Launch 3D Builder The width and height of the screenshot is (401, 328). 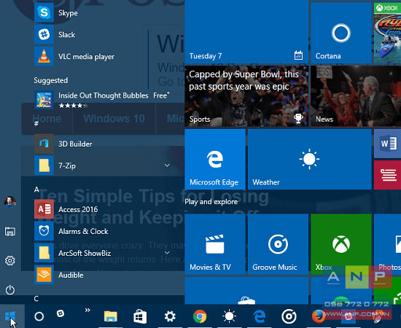(x=102, y=144)
